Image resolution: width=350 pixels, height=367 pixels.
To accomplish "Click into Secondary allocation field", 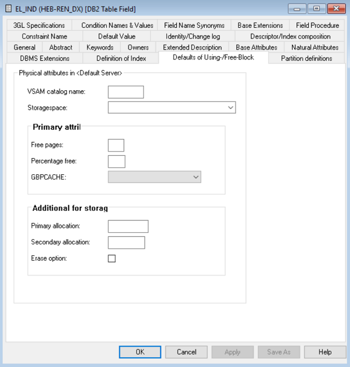I will coord(126,243).
